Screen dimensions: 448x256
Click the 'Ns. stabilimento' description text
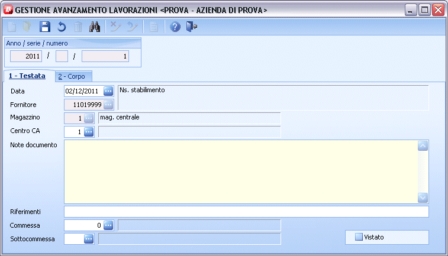click(x=142, y=90)
